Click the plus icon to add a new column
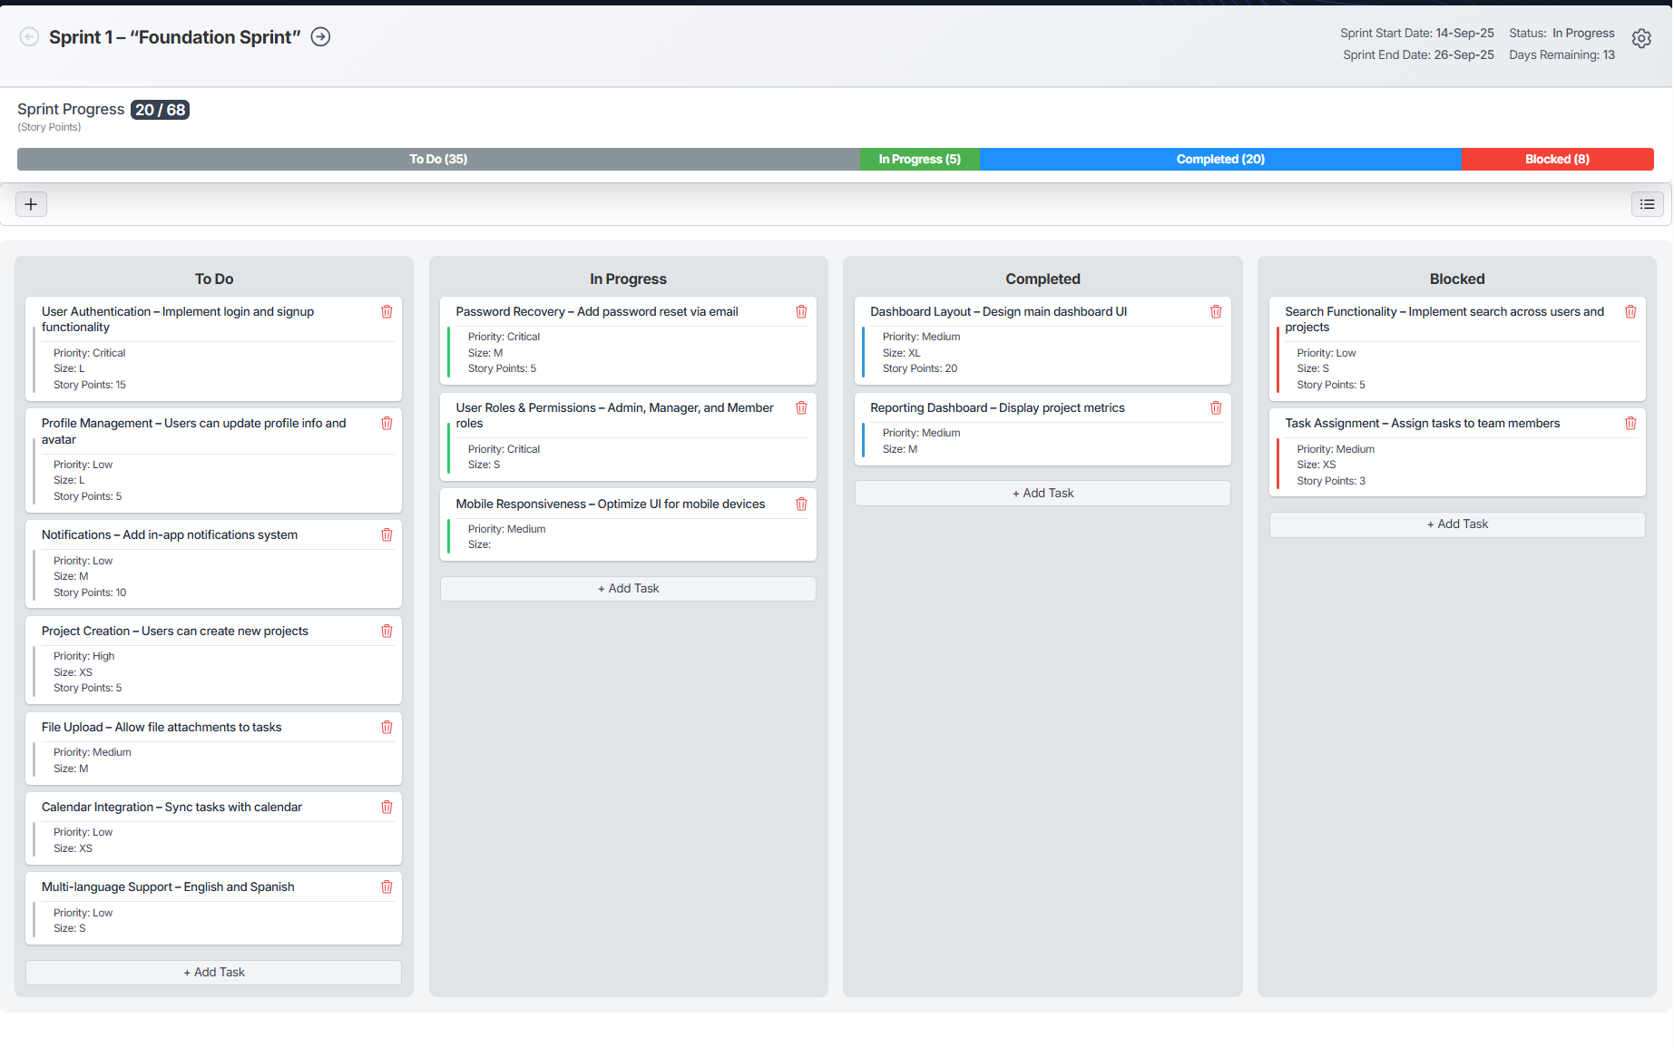1674x1048 pixels. coord(31,203)
